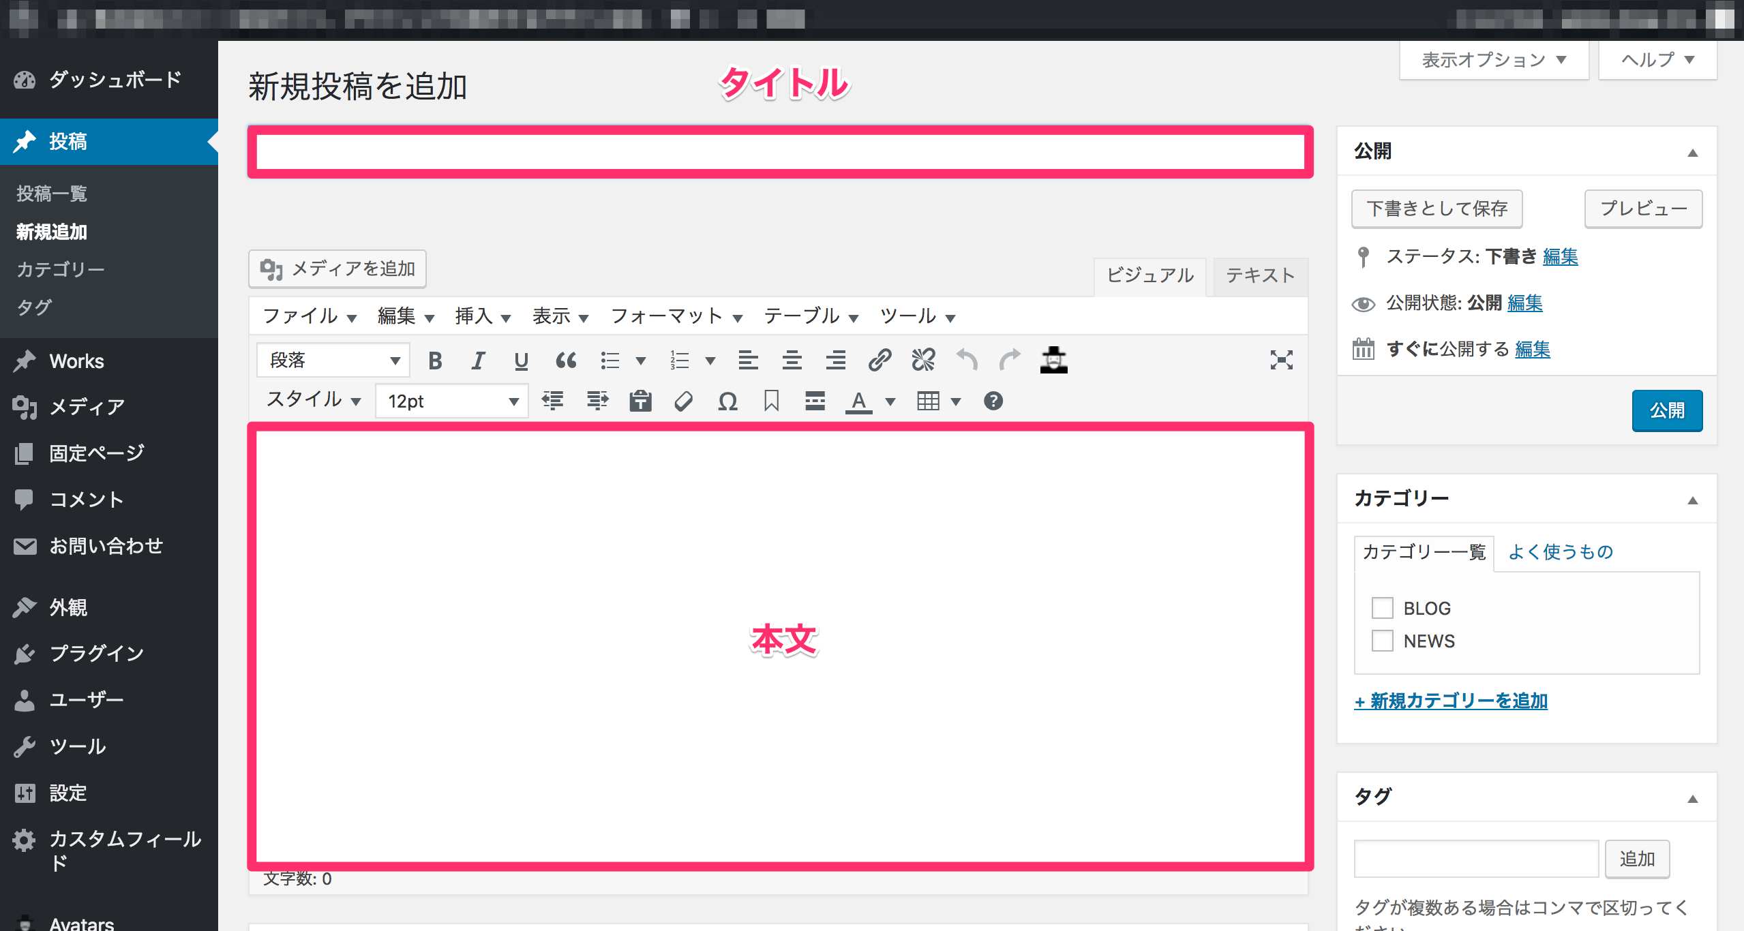Open the 12pt font size dropdown
This screenshot has height=931, width=1744.
pyautogui.click(x=452, y=401)
